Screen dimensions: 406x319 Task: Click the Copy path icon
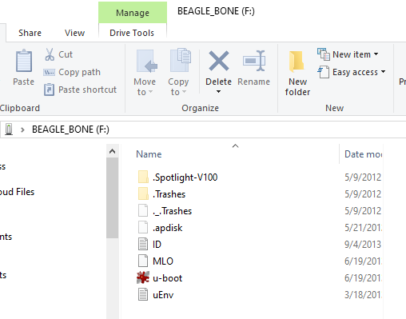(x=50, y=72)
